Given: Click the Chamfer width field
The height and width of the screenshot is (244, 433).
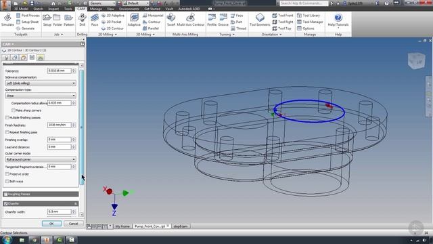Looking at the screenshot, I should [x=60, y=211].
